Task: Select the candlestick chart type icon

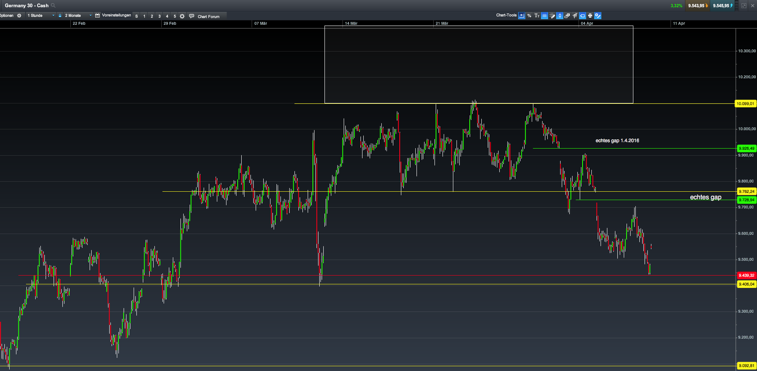Action: tap(560, 16)
